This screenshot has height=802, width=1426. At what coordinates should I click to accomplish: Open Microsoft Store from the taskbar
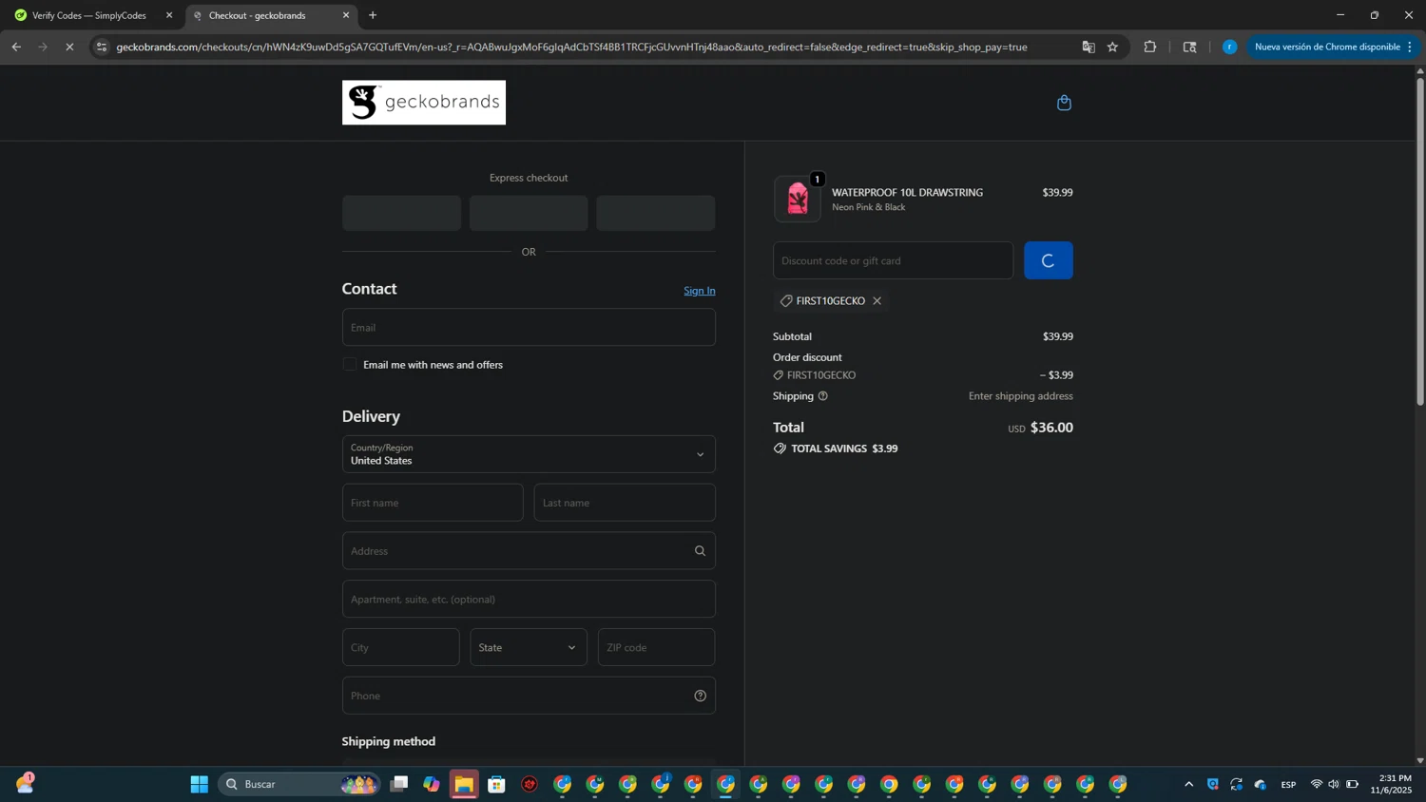pyautogui.click(x=496, y=784)
